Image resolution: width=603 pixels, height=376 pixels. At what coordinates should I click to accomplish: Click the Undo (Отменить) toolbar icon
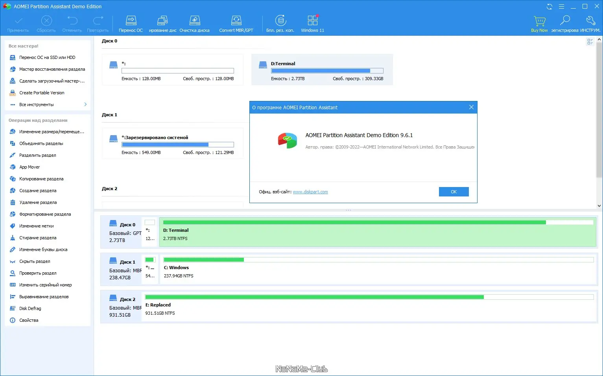pyautogui.click(x=72, y=21)
